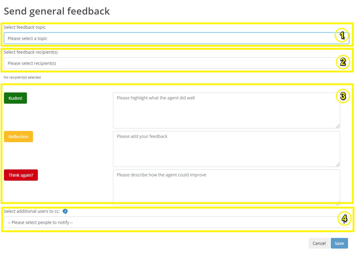
Task: Click the yellow Reflection button
Action: pos(18,137)
